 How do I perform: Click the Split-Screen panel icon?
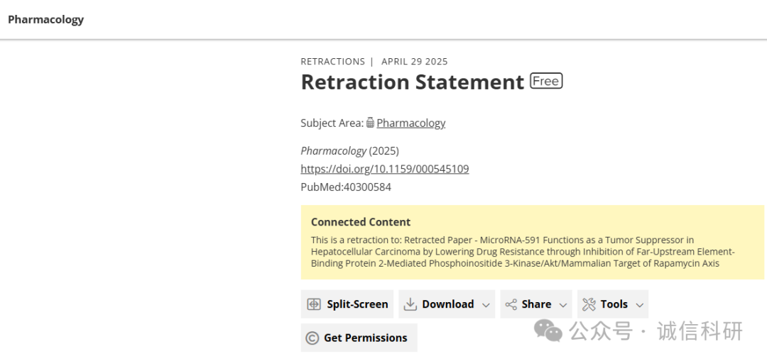(314, 304)
